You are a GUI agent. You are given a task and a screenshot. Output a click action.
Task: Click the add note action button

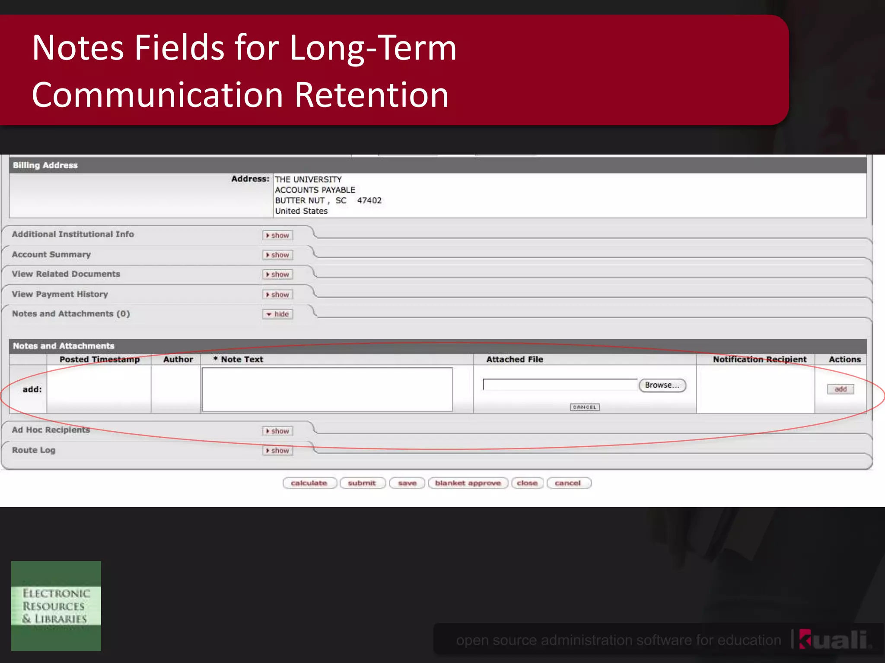coord(840,389)
